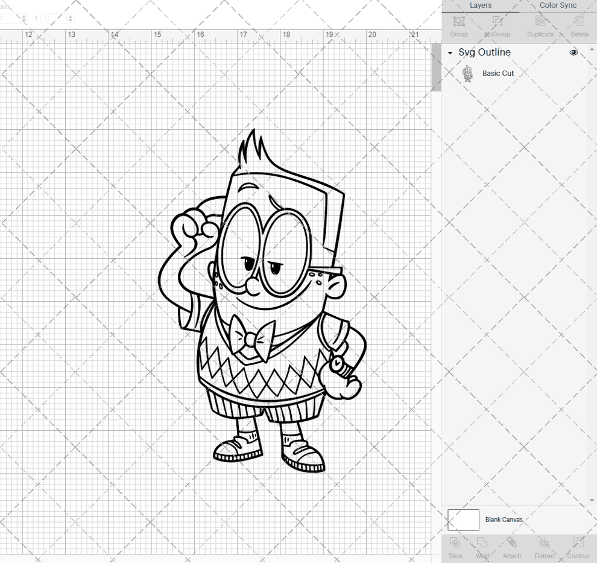
Task: Increment the Y position with the up stepper
Action: [x=71, y=16]
